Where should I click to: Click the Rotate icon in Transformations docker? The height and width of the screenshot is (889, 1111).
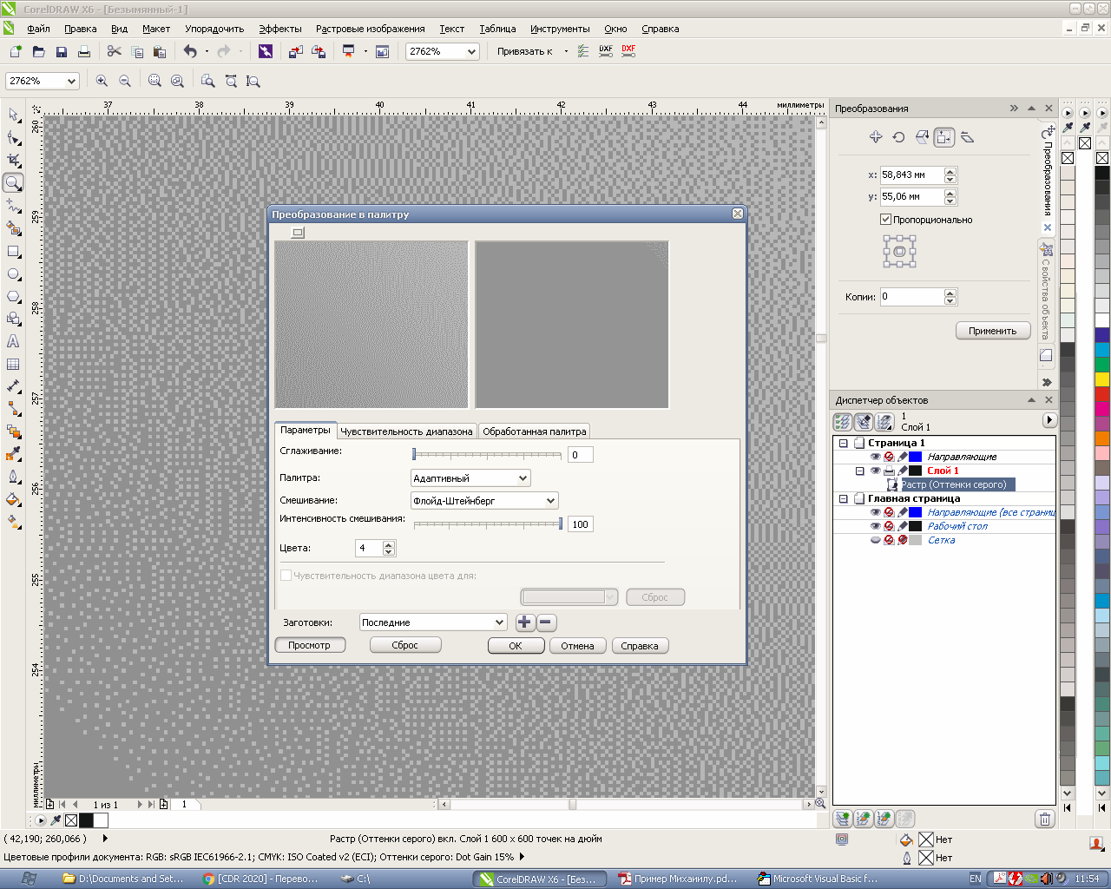pos(898,137)
